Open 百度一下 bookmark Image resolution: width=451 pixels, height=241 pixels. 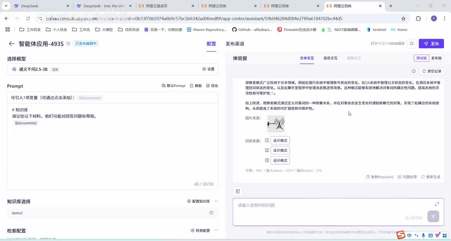(x=163, y=30)
